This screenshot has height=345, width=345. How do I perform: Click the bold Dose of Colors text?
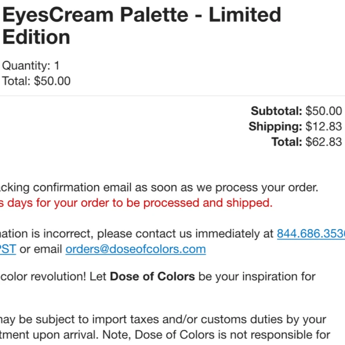click(152, 277)
